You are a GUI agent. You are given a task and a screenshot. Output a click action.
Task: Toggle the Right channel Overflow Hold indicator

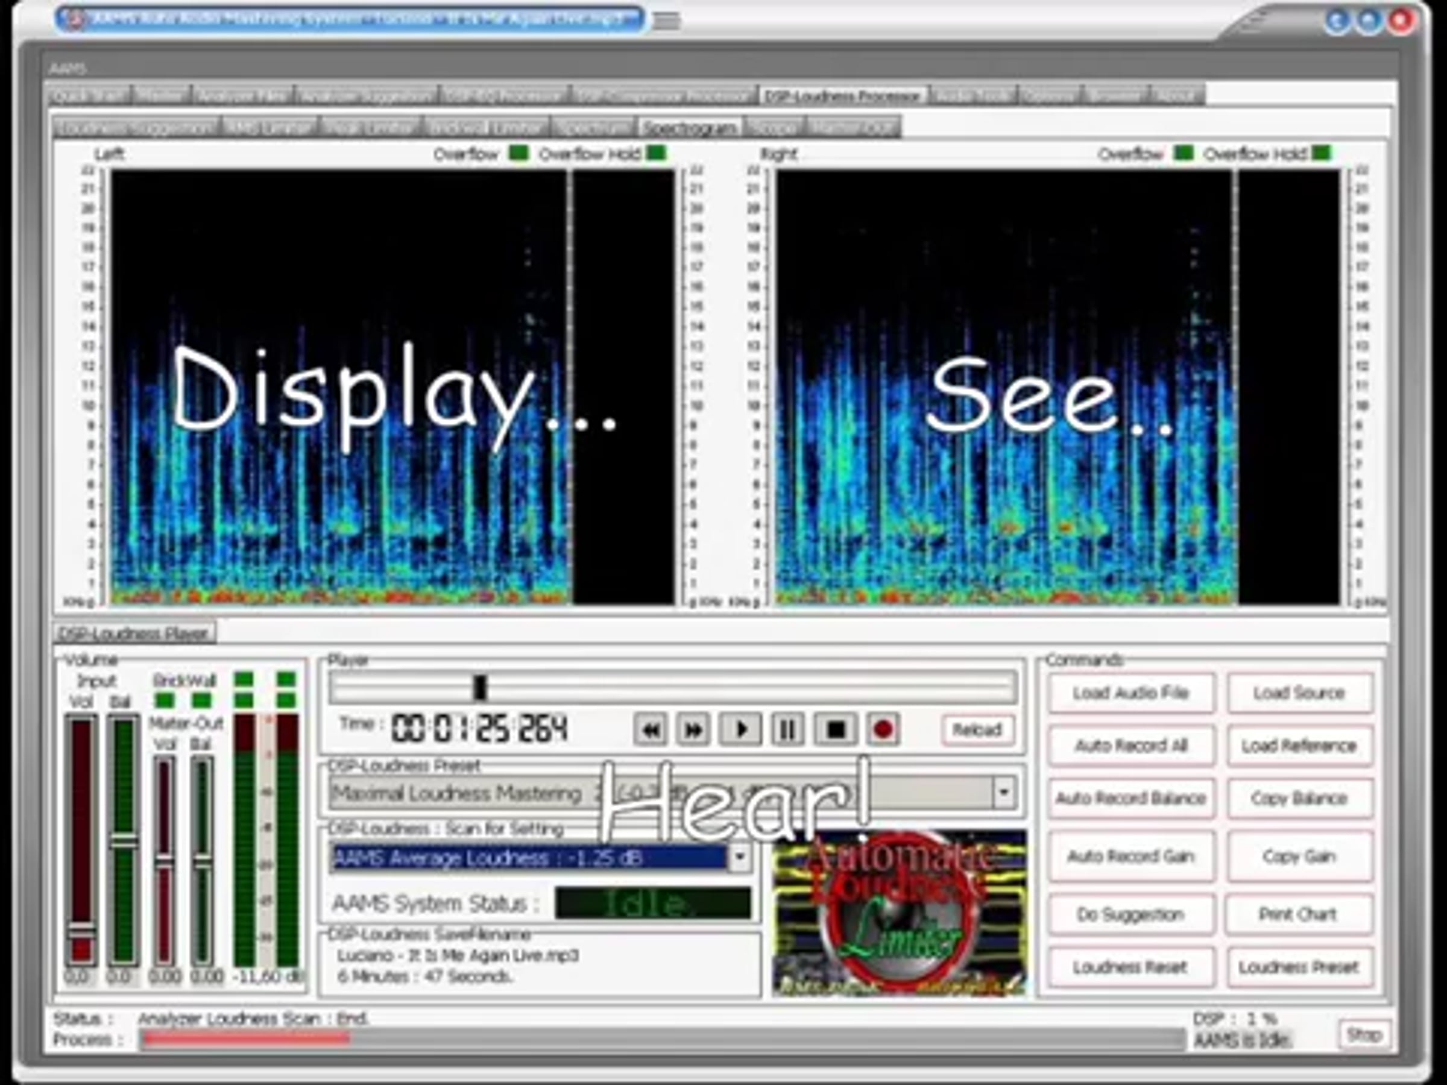[x=1321, y=154]
